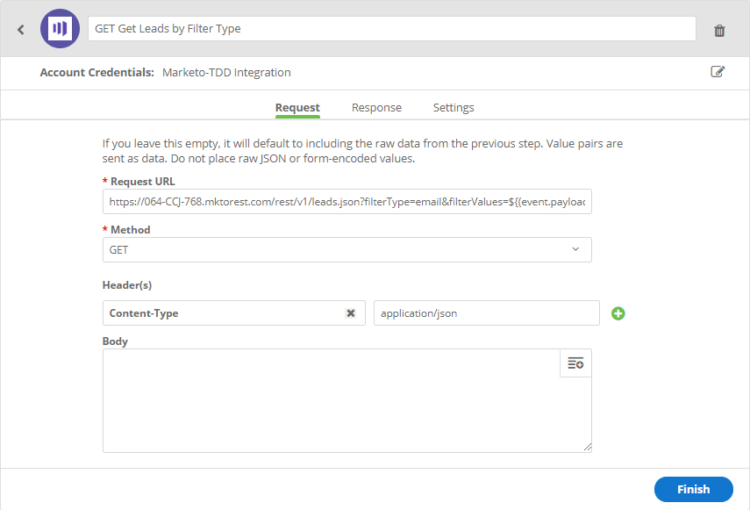Delete this step with the trash icon
This screenshot has height=510, width=750.
719,31
